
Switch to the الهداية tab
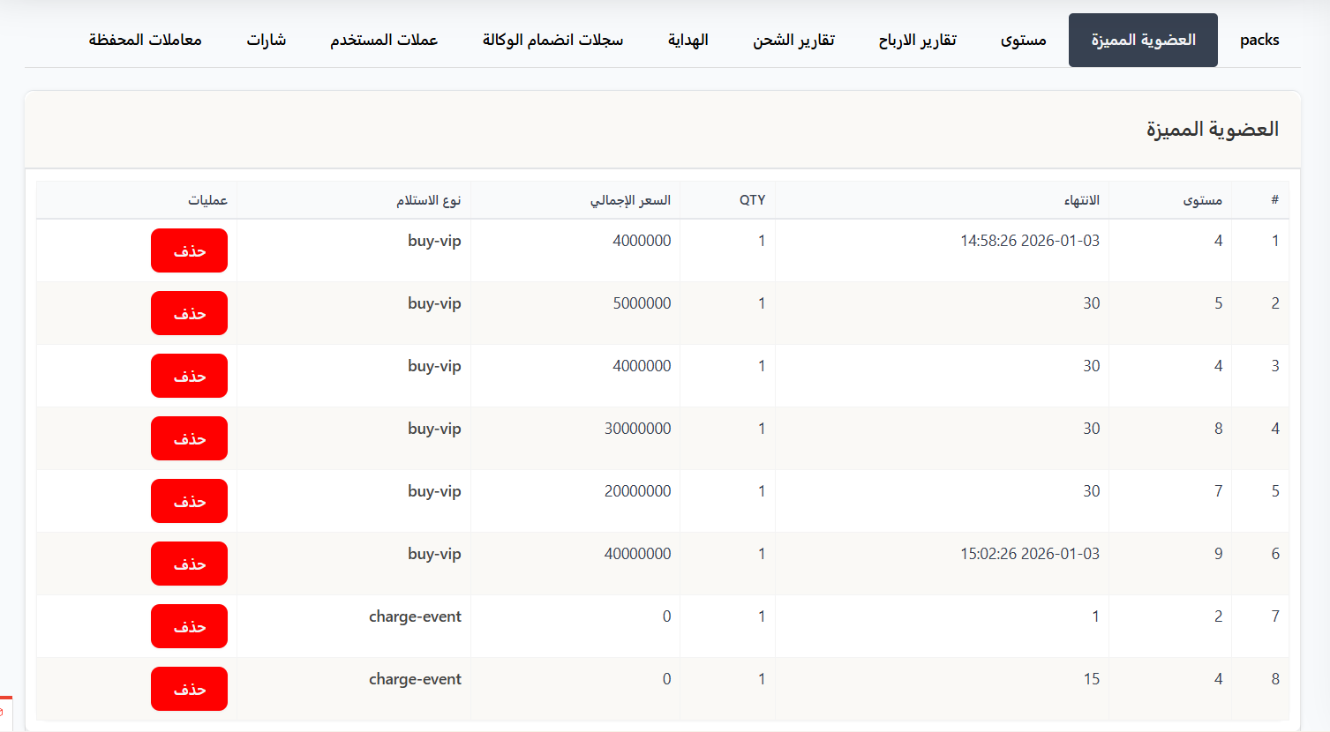click(x=688, y=40)
